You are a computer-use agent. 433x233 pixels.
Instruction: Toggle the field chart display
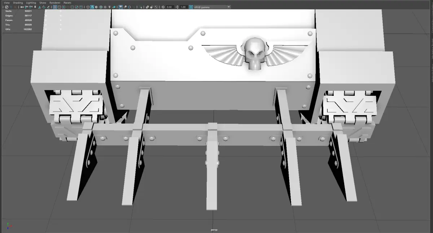click(x=72, y=7)
